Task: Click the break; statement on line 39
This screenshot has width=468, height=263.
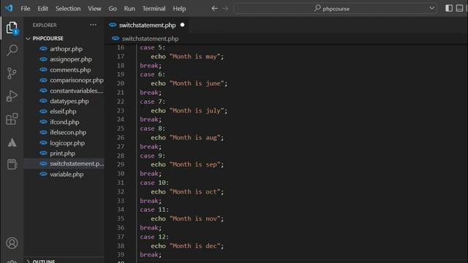Action: pyautogui.click(x=151, y=255)
